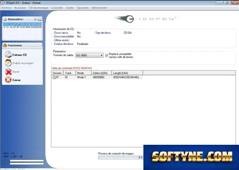Click the red X Borrar icon
Image resolution: width=239 pixels, height=170 pixels.
pyautogui.click(x=8, y=72)
